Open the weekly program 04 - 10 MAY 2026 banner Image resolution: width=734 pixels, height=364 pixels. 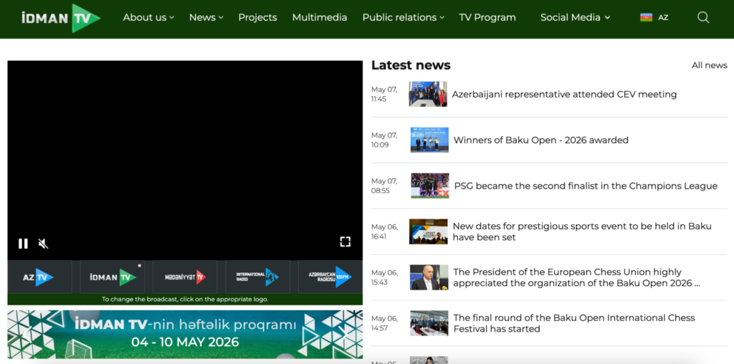pyautogui.click(x=185, y=334)
